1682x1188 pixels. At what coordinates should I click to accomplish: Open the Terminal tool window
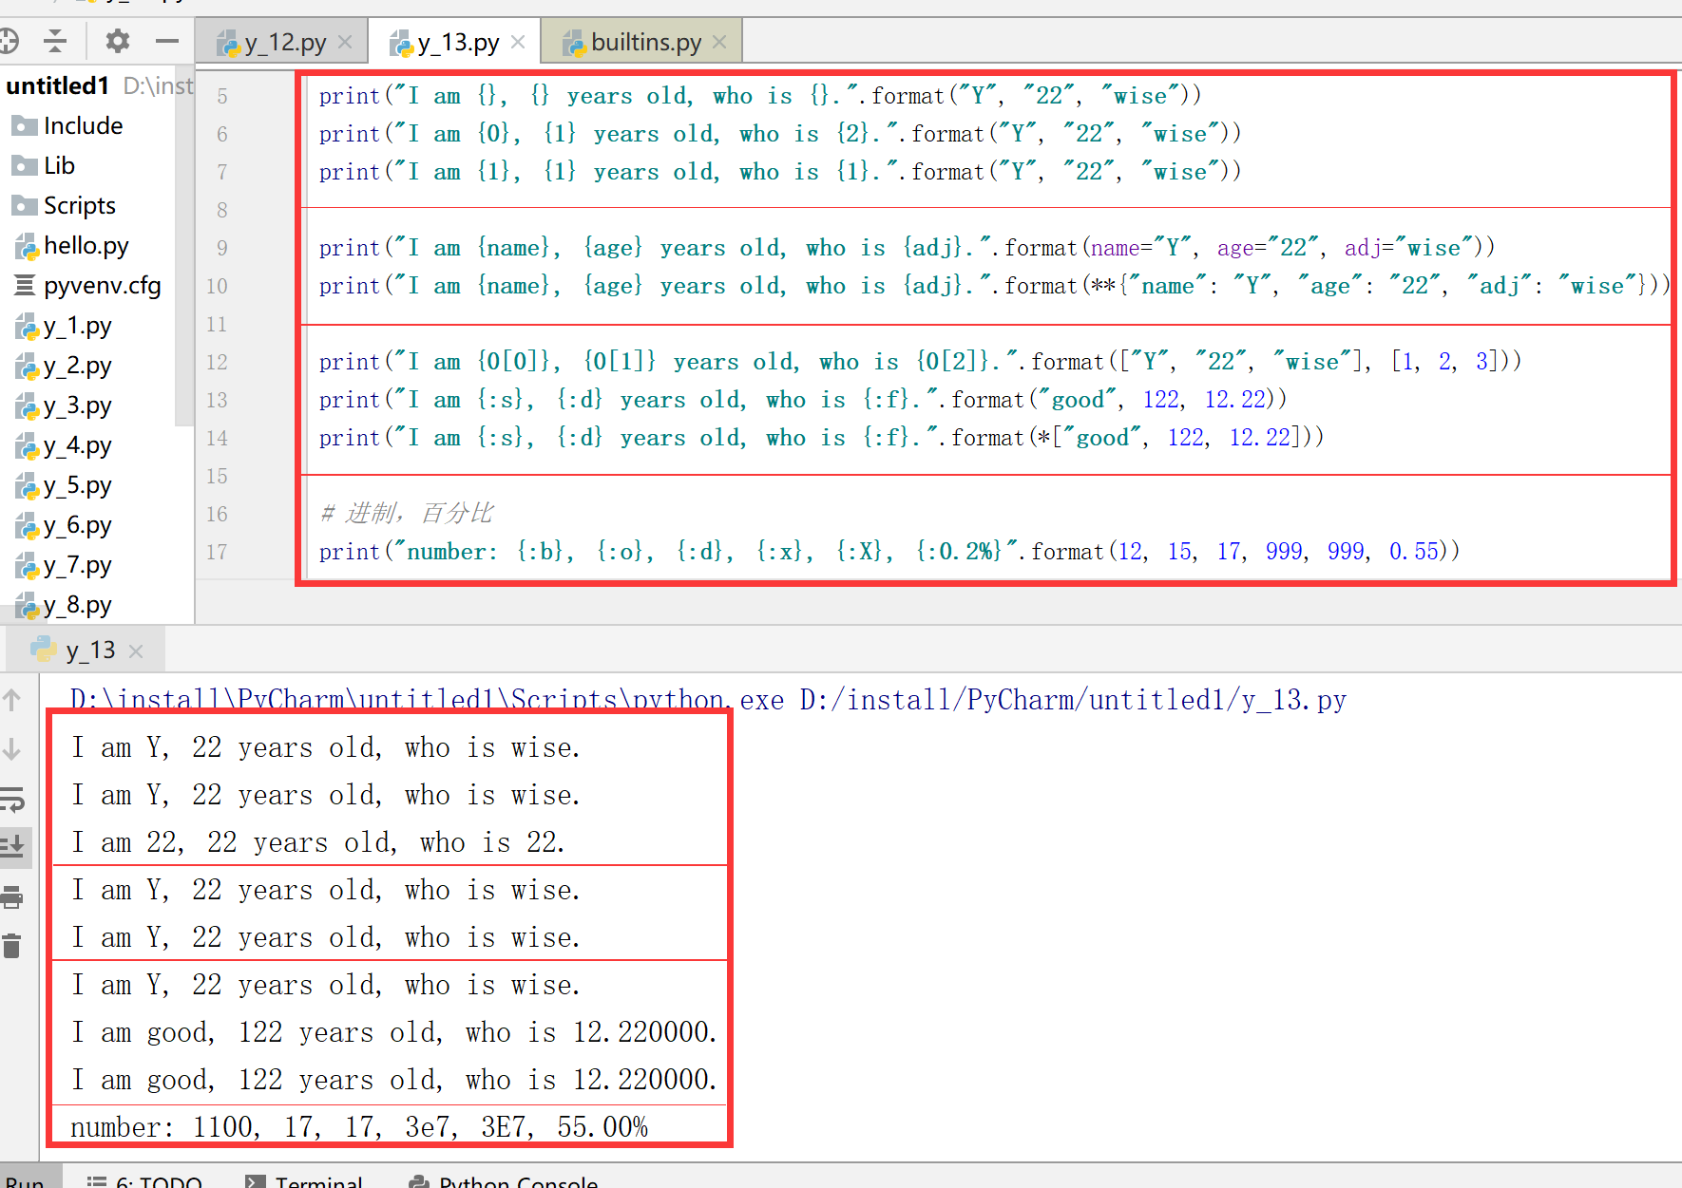click(304, 1180)
